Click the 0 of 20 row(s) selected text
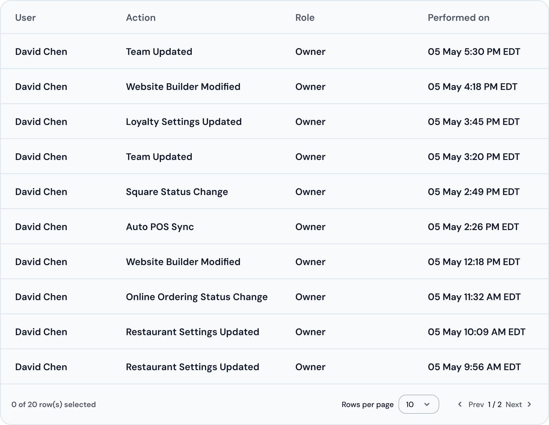 click(x=53, y=404)
